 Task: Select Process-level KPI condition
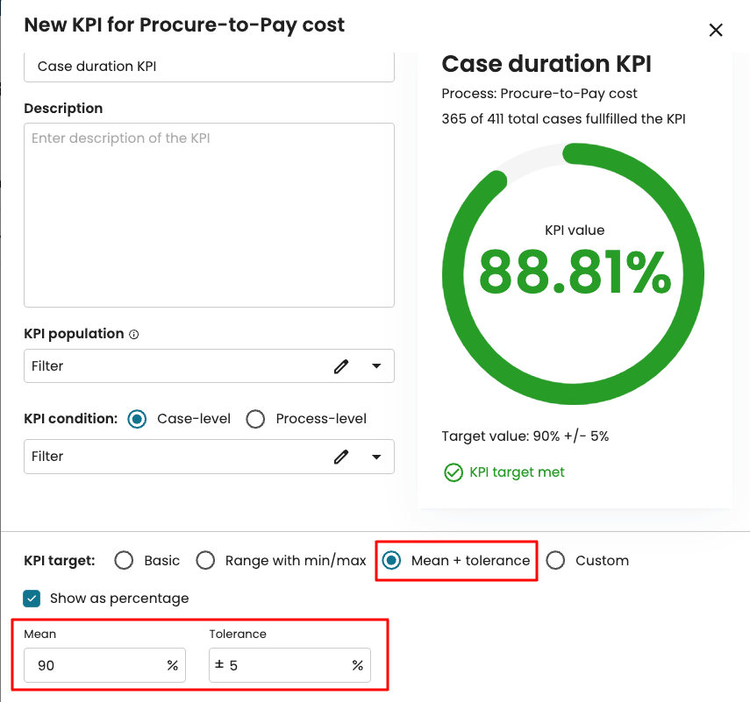tap(255, 419)
